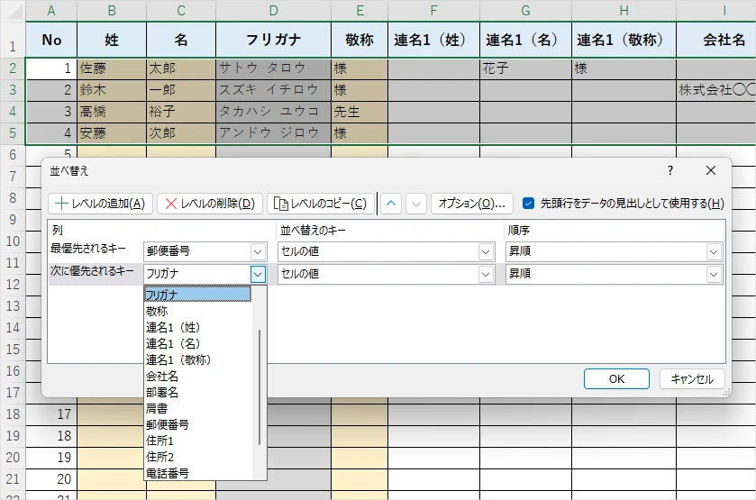The image size is (756, 500).
Task: Open second level 昇順 order dropdown
Action: (x=714, y=274)
